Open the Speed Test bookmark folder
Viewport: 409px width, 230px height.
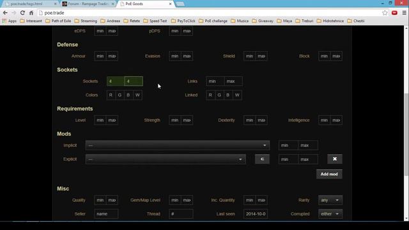[x=155, y=21]
